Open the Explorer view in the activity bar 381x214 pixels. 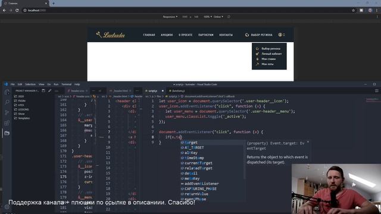click(7, 92)
